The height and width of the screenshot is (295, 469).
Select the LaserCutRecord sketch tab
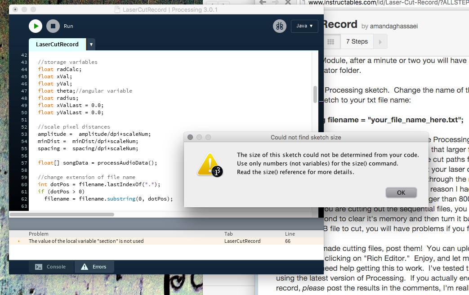pos(57,44)
